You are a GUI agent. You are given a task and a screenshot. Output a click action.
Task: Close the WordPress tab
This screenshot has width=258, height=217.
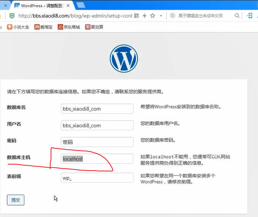point(68,5)
